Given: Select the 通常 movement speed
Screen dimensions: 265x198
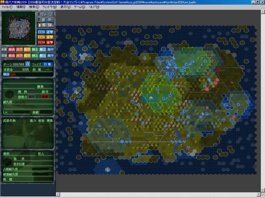Looking at the screenshot, I should point(31,96).
